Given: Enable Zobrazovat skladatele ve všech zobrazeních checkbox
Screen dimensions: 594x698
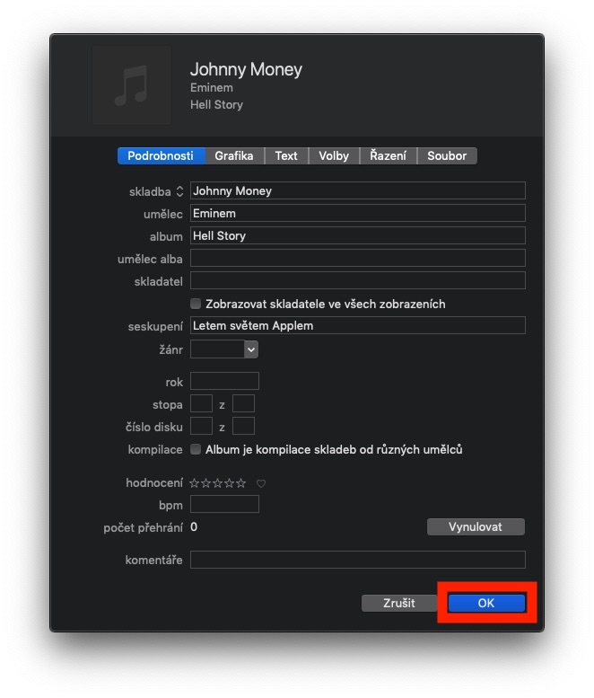Looking at the screenshot, I should click(x=196, y=304).
